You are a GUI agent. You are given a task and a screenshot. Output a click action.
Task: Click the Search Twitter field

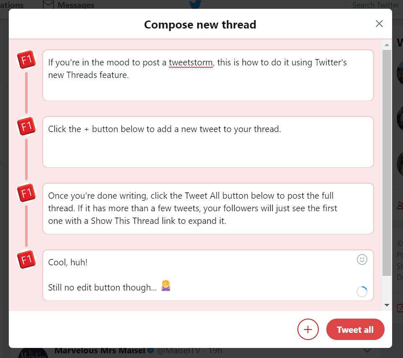374,5
